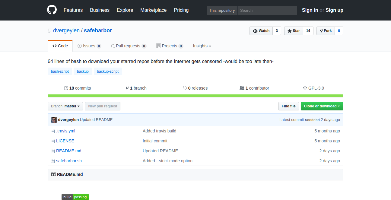Open the .travis.yml file
Viewport: 391px width, 200px height.
[x=65, y=131]
